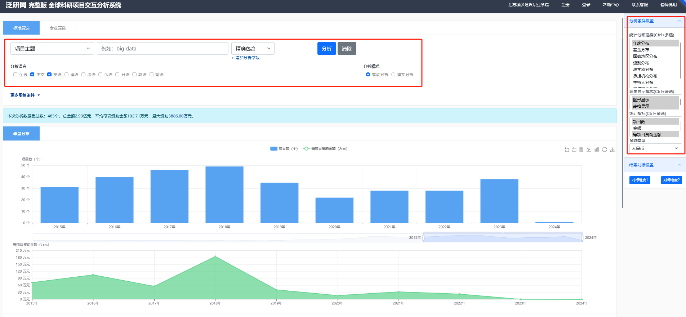
Task: Open the 项目主题 field dropdown
Action: 52,49
